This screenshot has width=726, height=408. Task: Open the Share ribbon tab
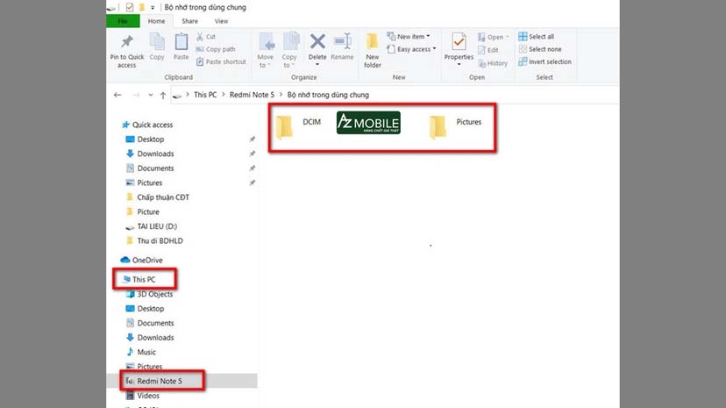[189, 21]
